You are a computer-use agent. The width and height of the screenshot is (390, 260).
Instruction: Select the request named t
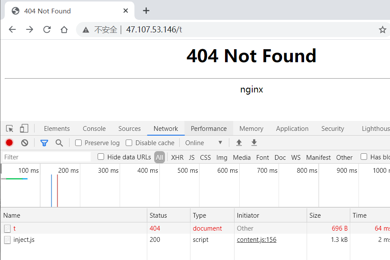click(x=14, y=228)
